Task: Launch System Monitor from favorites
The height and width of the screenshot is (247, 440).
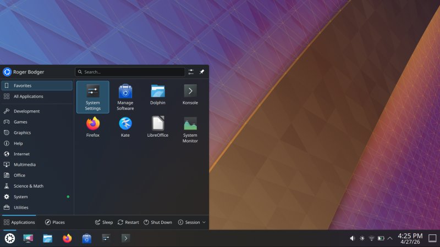Action: tap(190, 130)
